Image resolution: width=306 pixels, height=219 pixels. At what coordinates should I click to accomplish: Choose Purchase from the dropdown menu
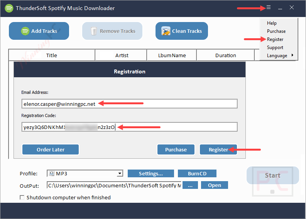point(276,31)
